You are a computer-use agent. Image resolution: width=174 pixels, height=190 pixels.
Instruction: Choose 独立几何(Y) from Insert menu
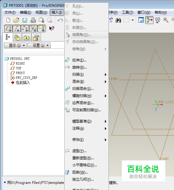pos(87,180)
